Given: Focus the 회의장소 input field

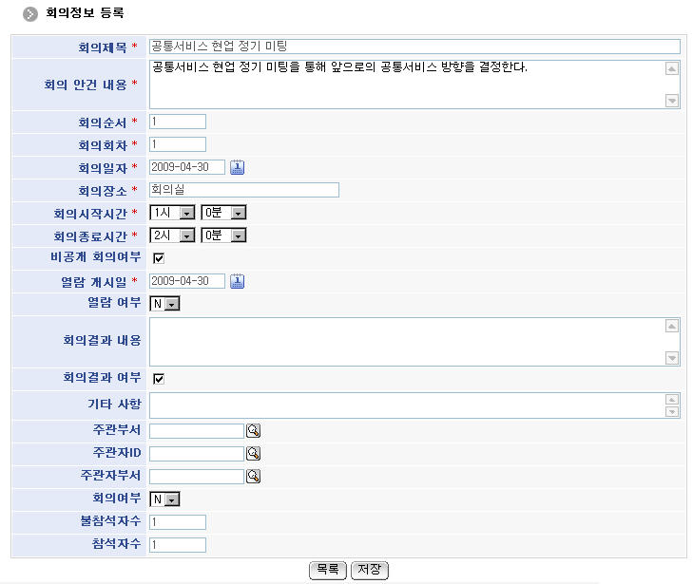Looking at the screenshot, I should pos(243,190).
